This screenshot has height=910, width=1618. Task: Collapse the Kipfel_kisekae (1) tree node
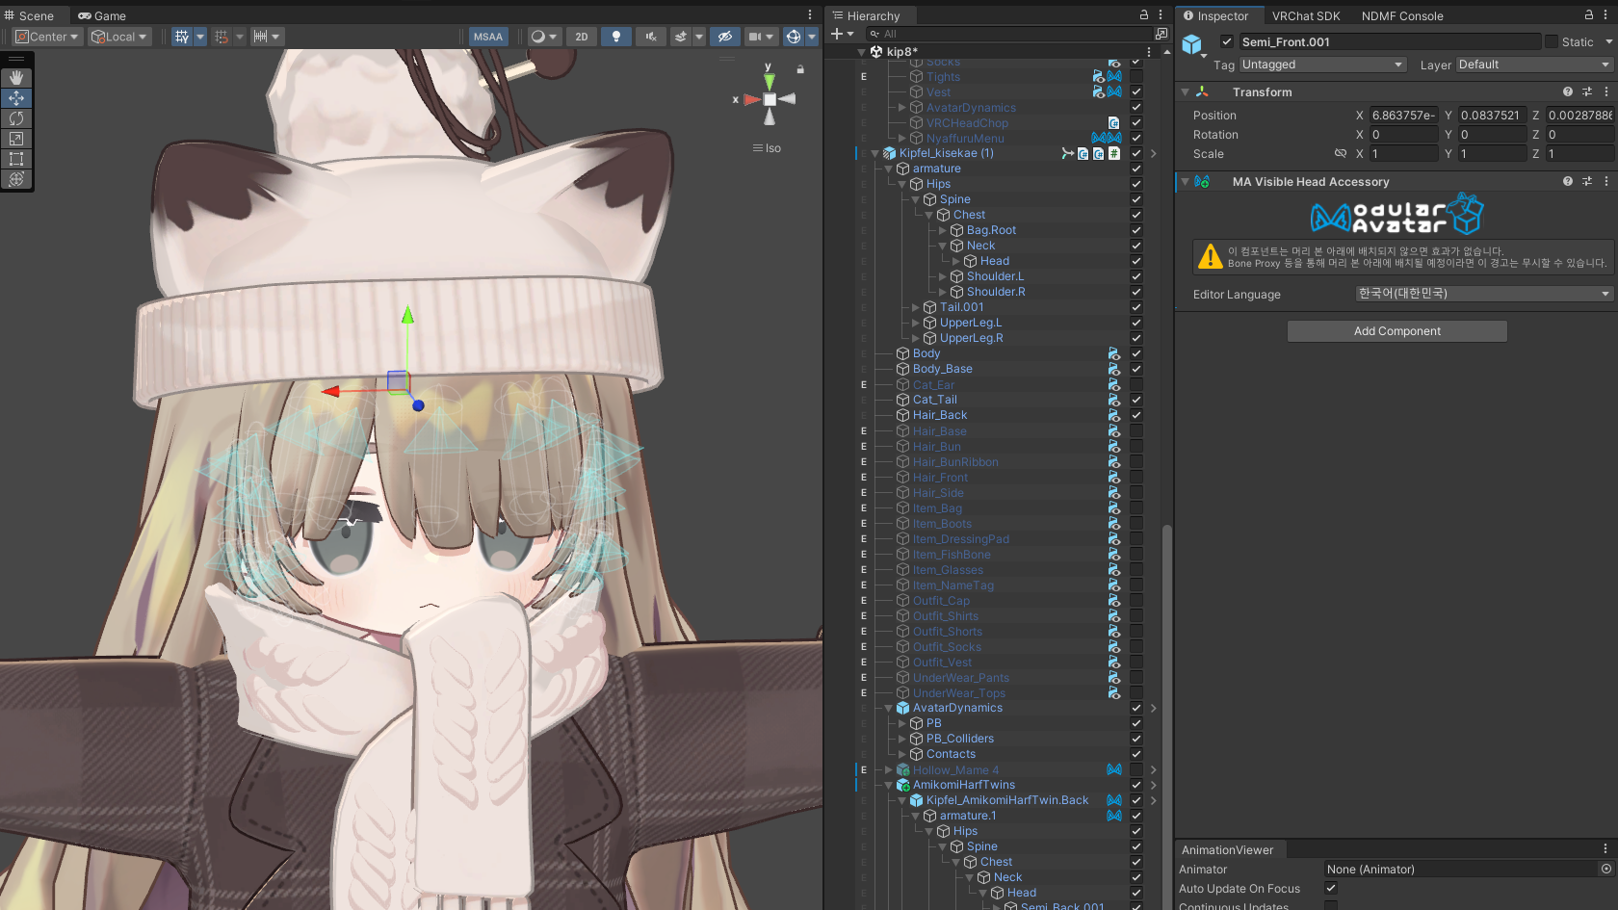(x=875, y=153)
